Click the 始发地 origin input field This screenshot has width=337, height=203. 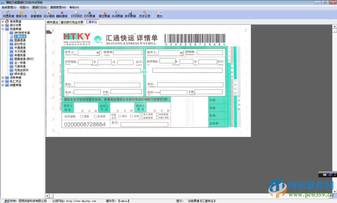128,53
